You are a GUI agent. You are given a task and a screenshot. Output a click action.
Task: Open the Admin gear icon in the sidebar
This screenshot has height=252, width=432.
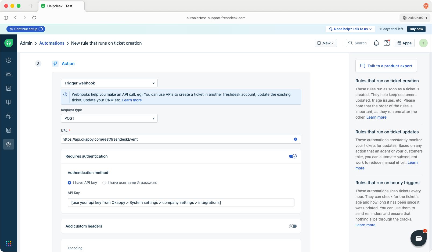[x=9, y=144]
